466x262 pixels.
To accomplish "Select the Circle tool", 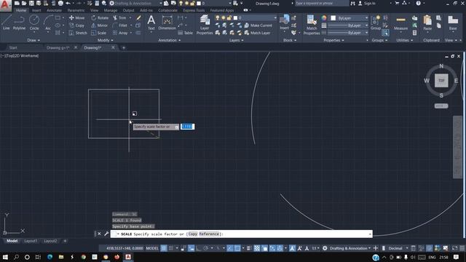I will coord(34,23).
